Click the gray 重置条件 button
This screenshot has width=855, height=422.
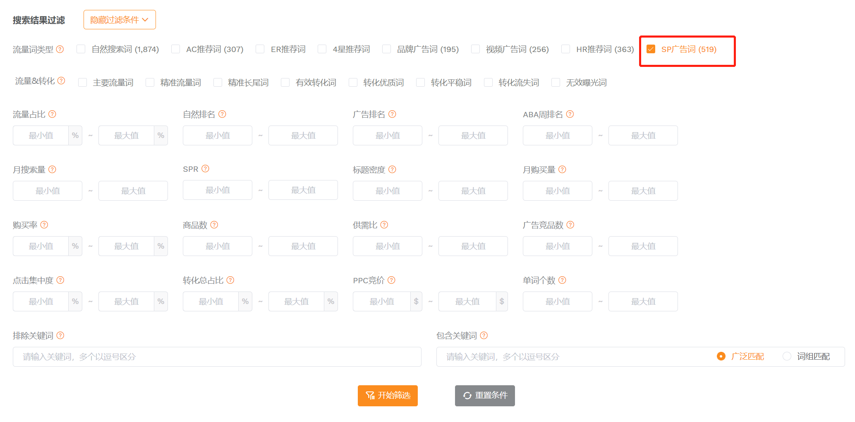tap(485, 396)
